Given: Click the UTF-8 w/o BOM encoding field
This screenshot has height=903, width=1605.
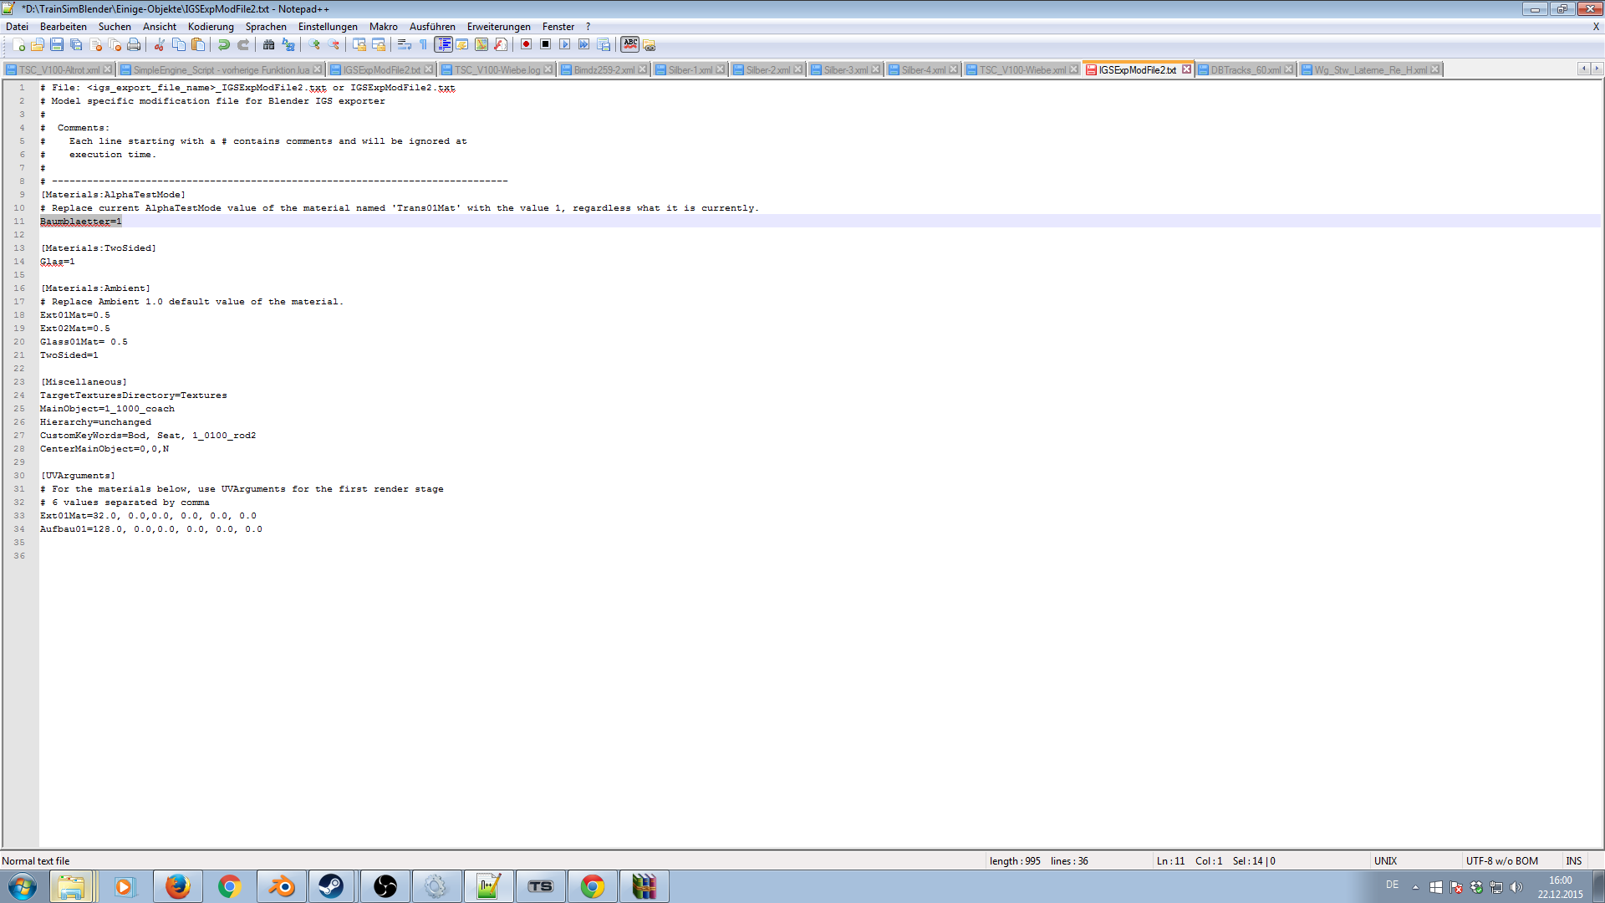Looking at the screenshot, I should point(1501,861).
